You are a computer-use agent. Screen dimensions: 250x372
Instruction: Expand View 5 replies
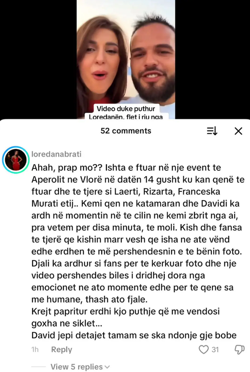[x=80, y=367]
